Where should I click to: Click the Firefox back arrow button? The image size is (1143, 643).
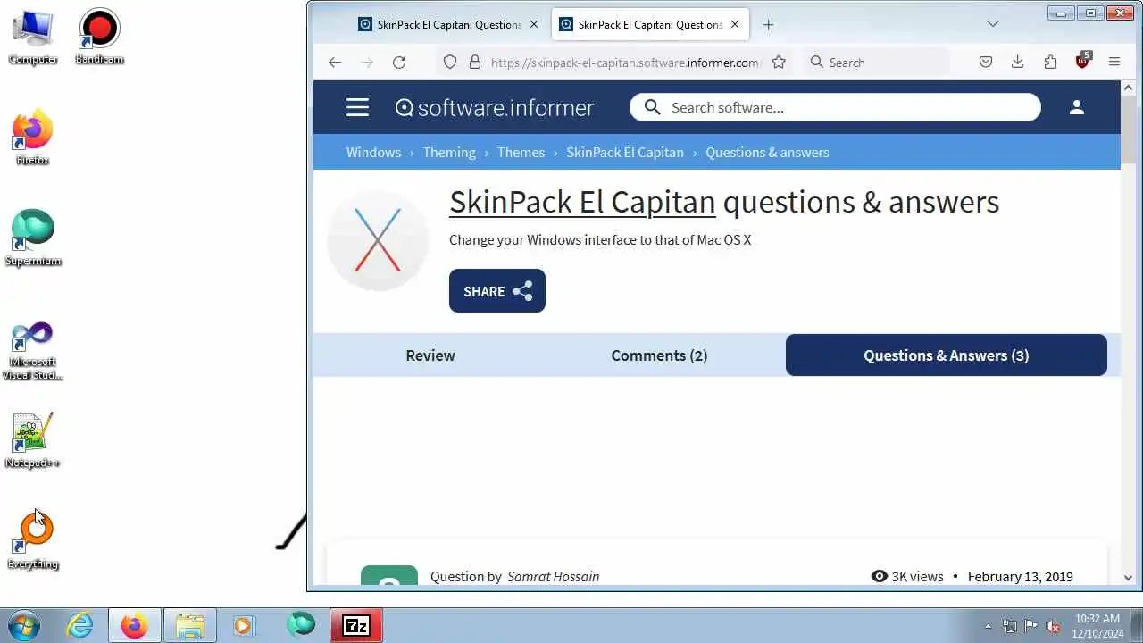(x=334, y=62)
